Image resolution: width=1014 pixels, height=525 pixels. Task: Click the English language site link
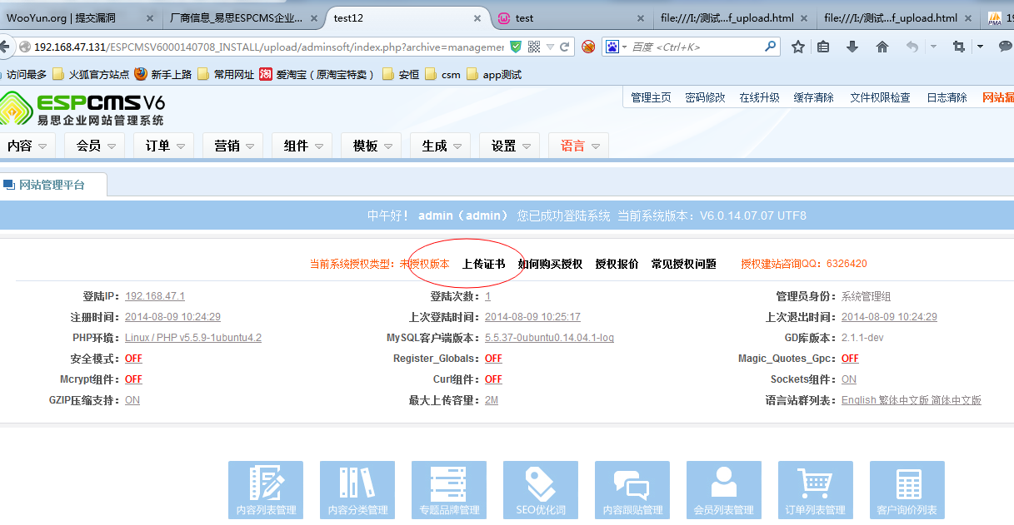pyautogui.click(x=858, y=400)
